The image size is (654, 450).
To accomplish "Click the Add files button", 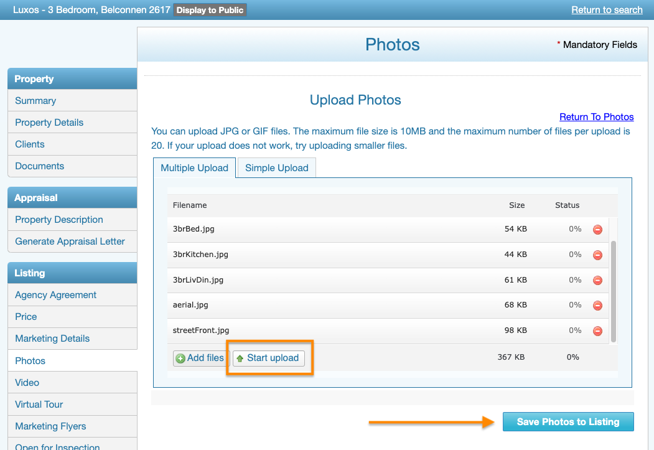I will pos(199,358).
